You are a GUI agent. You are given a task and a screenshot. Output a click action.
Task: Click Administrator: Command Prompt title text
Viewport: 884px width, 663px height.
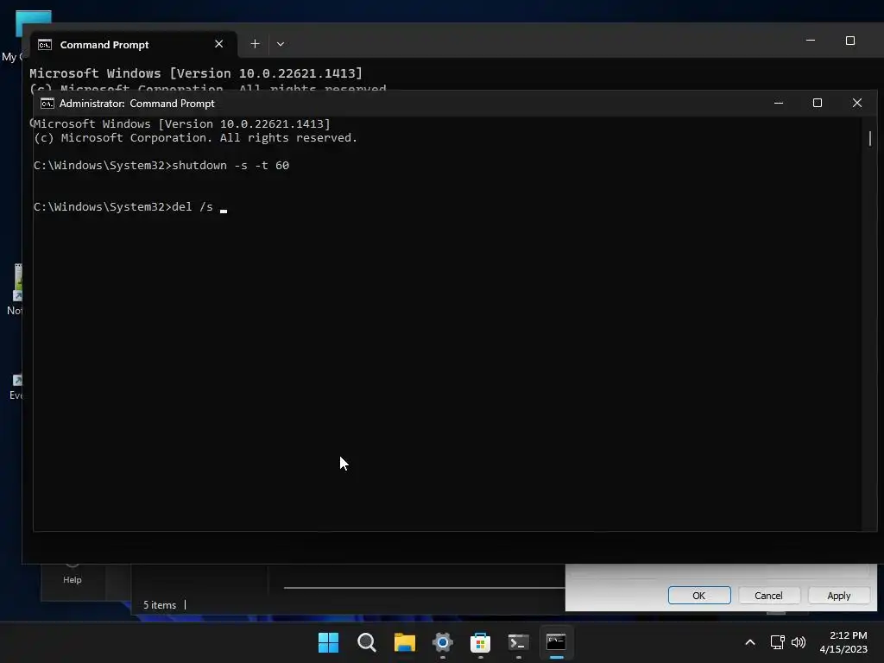pos(137,104)
